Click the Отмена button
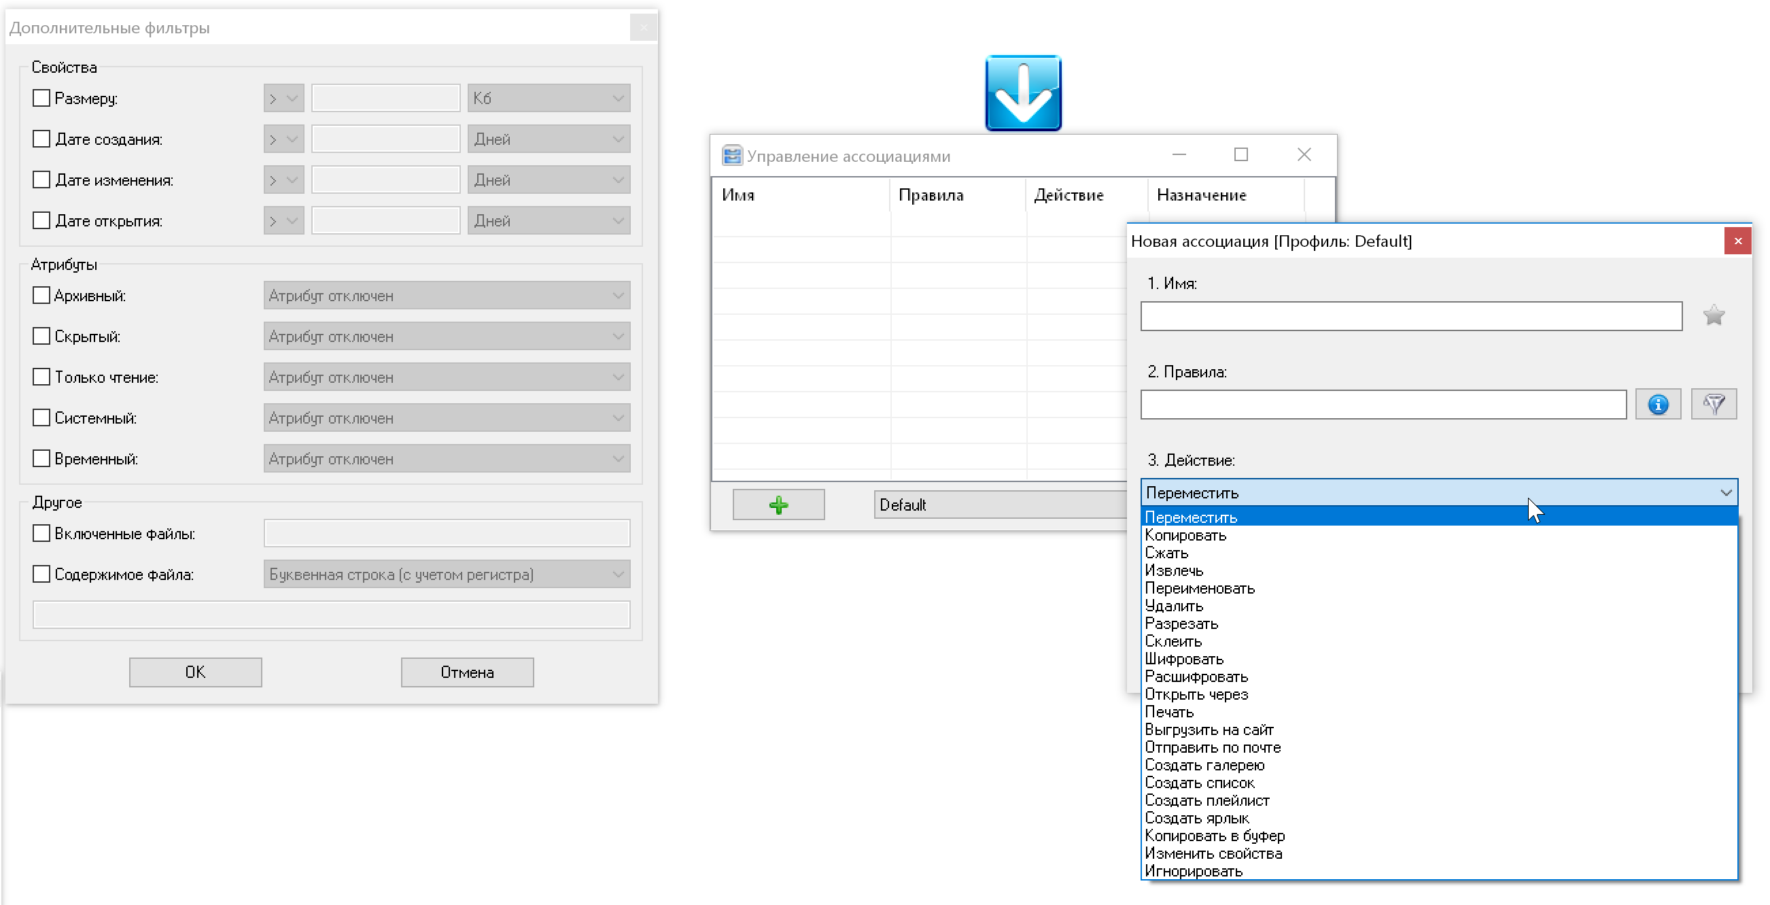The height and width of the screenshot is (905, 1770). (x=466, y=672)
